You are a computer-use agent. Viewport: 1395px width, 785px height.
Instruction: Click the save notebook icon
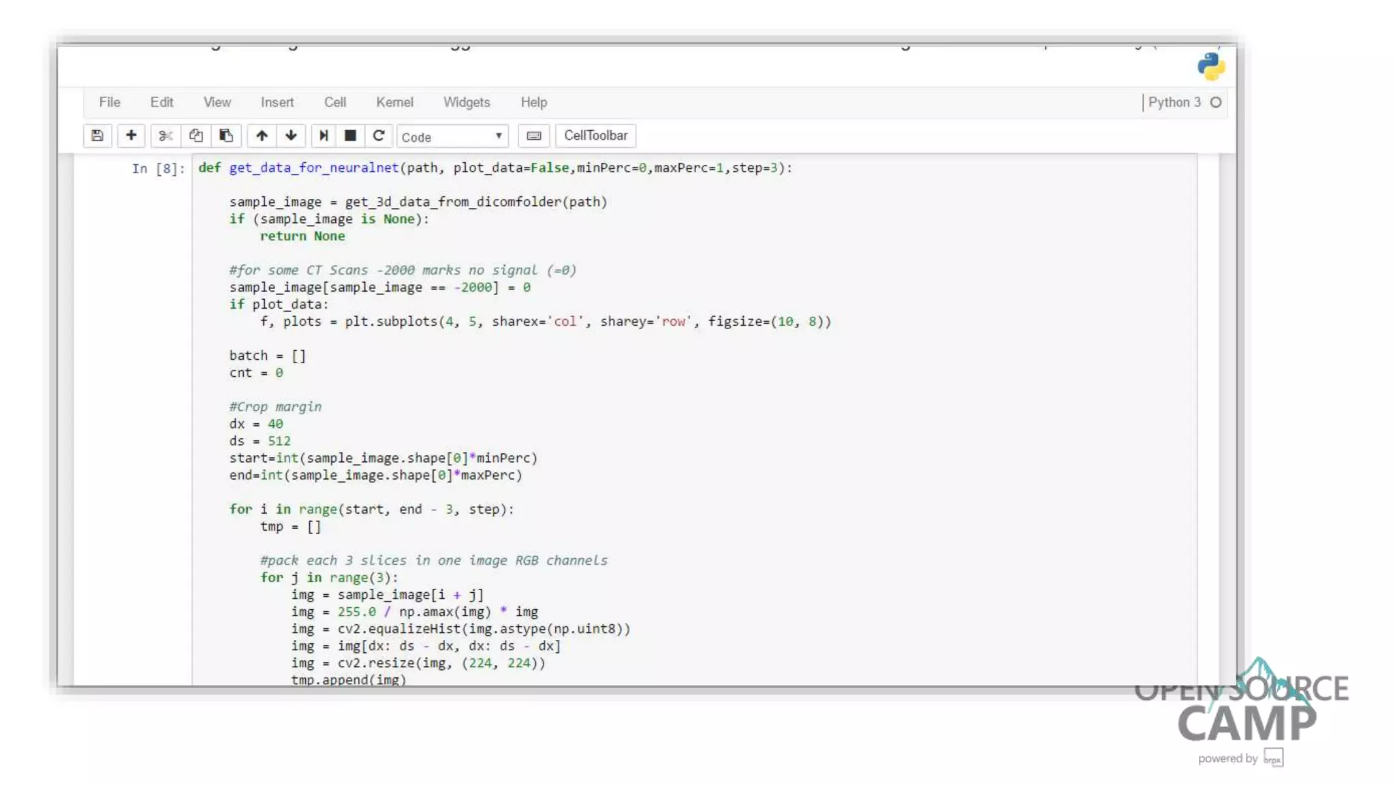(97, 136)
